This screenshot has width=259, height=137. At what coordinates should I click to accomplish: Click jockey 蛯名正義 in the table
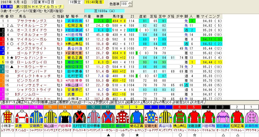[74, 57]
